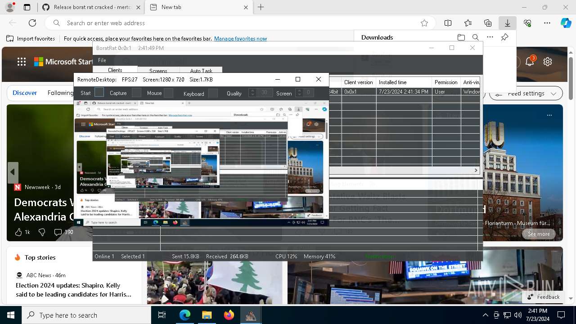Refresh the page in Edge

coord(32,23)
